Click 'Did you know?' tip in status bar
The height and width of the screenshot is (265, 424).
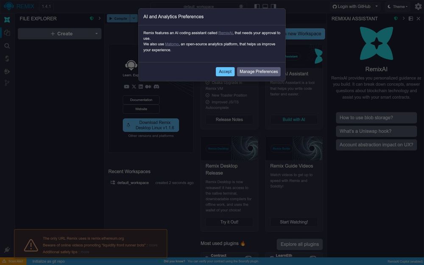point(211,262)
